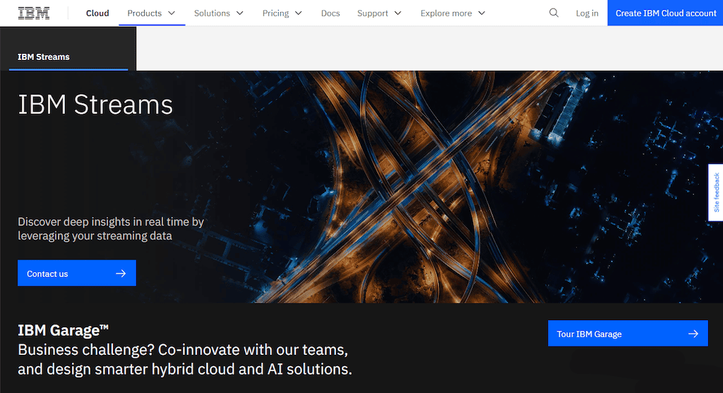Open the Site feedback side tab

click(x=716, y=192)
